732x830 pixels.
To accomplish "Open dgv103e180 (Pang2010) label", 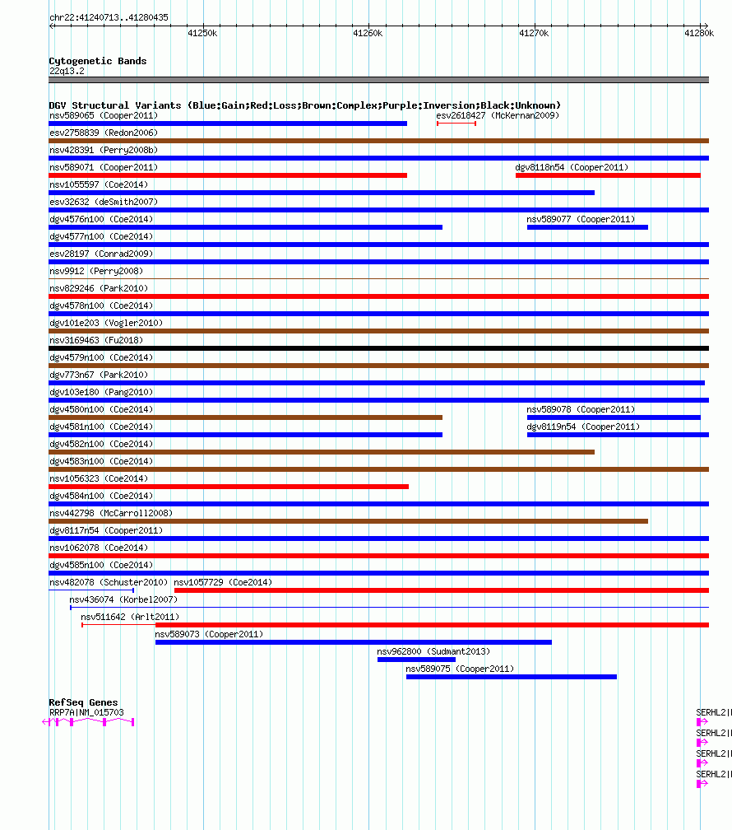I will (101, 392).
